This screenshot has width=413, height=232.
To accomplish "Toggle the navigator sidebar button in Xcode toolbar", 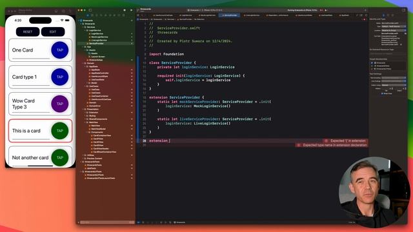I will point(90,10).
